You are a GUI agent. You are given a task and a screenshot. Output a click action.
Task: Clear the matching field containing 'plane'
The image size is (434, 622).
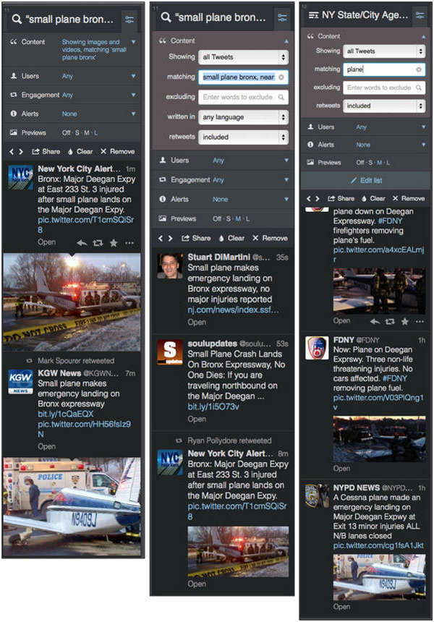pyautogui.click(x=418, y=69)
